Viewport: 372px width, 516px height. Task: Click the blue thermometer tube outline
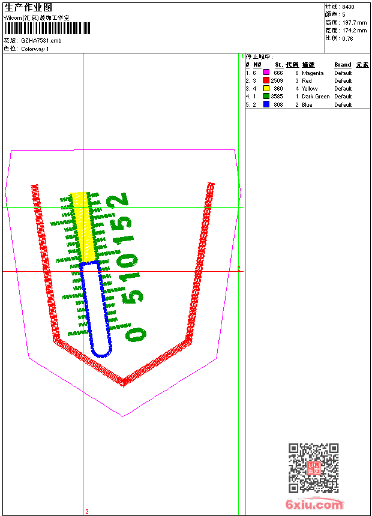tap(96, 308)
